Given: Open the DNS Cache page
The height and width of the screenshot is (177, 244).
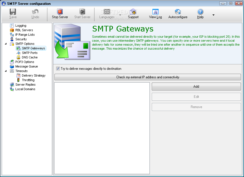Looking at the screenshot, I should tap(30, 57).
